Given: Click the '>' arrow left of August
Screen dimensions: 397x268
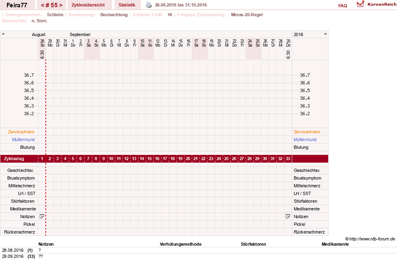Looking at the screenshot, I should [x=3, y=34].
